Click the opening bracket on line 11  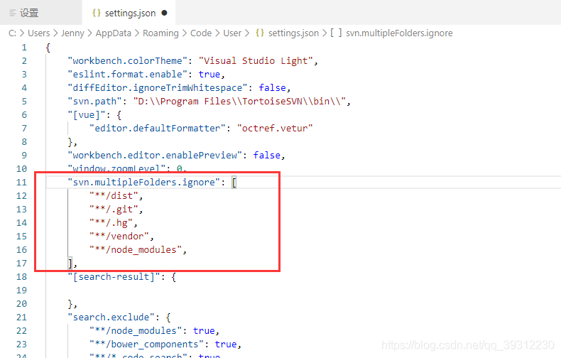pyautogui.click(x=234, y=183)
